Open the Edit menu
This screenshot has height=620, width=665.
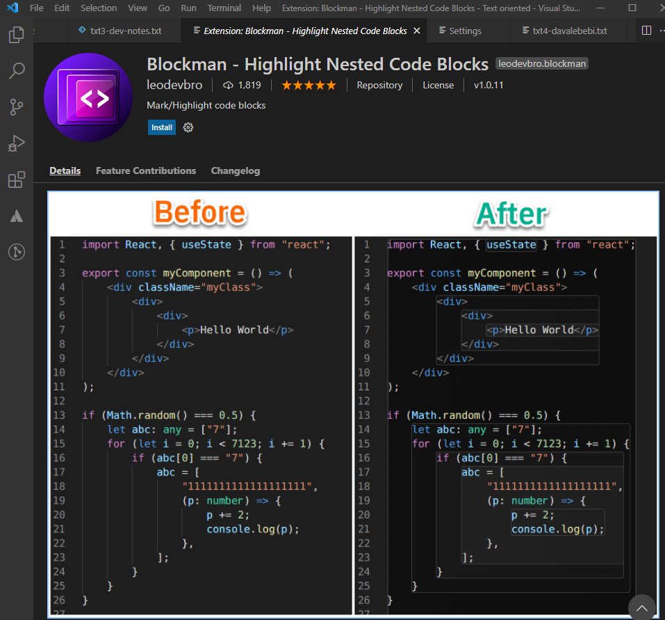click(x=62, y=8)
